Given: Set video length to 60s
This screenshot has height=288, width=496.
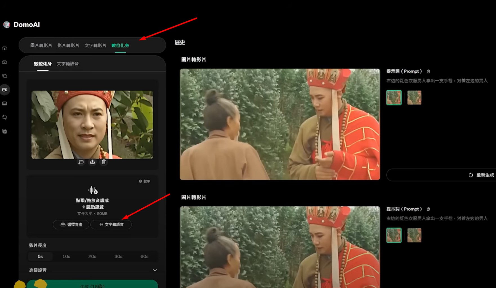Looking at the screenshot, I should pyautogui.click(x=144, y=256).
